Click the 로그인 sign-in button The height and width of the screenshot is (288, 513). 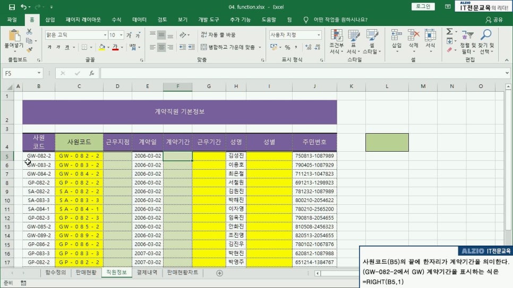click(x=423, y=6)
